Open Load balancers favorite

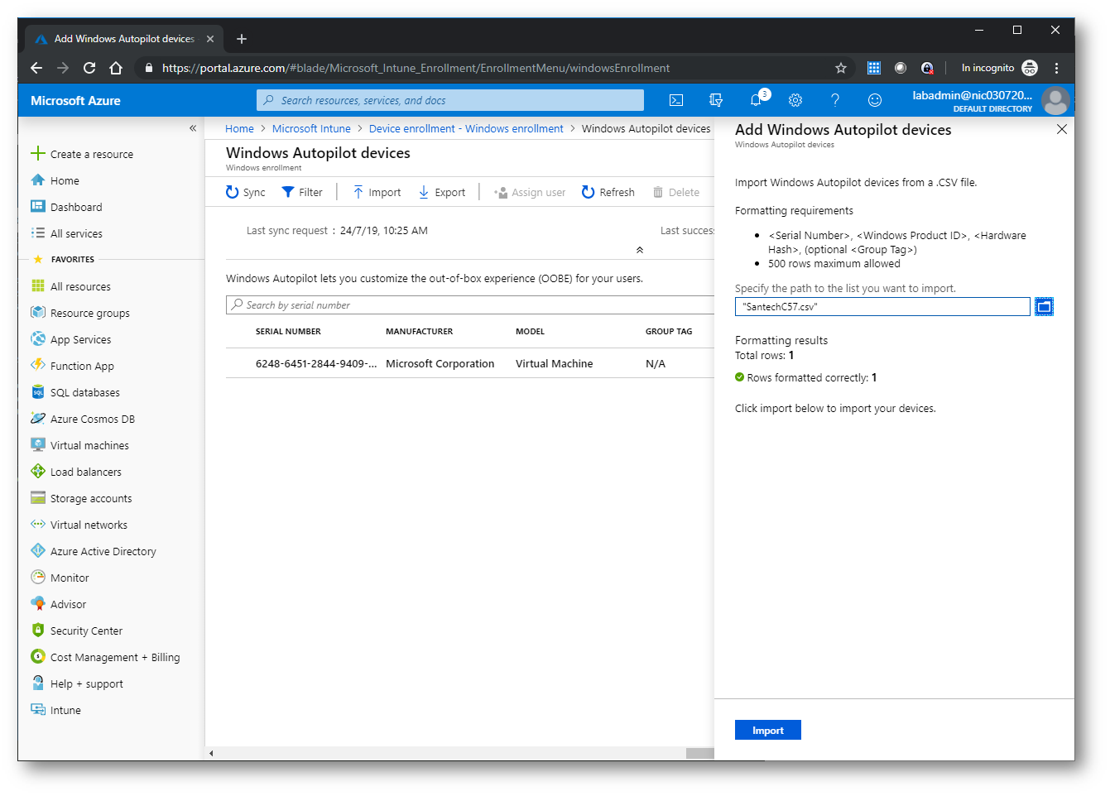tap(76, 472)
